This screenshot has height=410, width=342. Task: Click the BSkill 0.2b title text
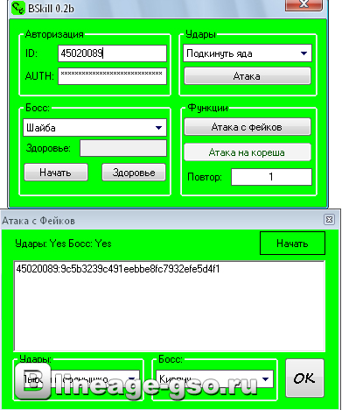[51, 9]
